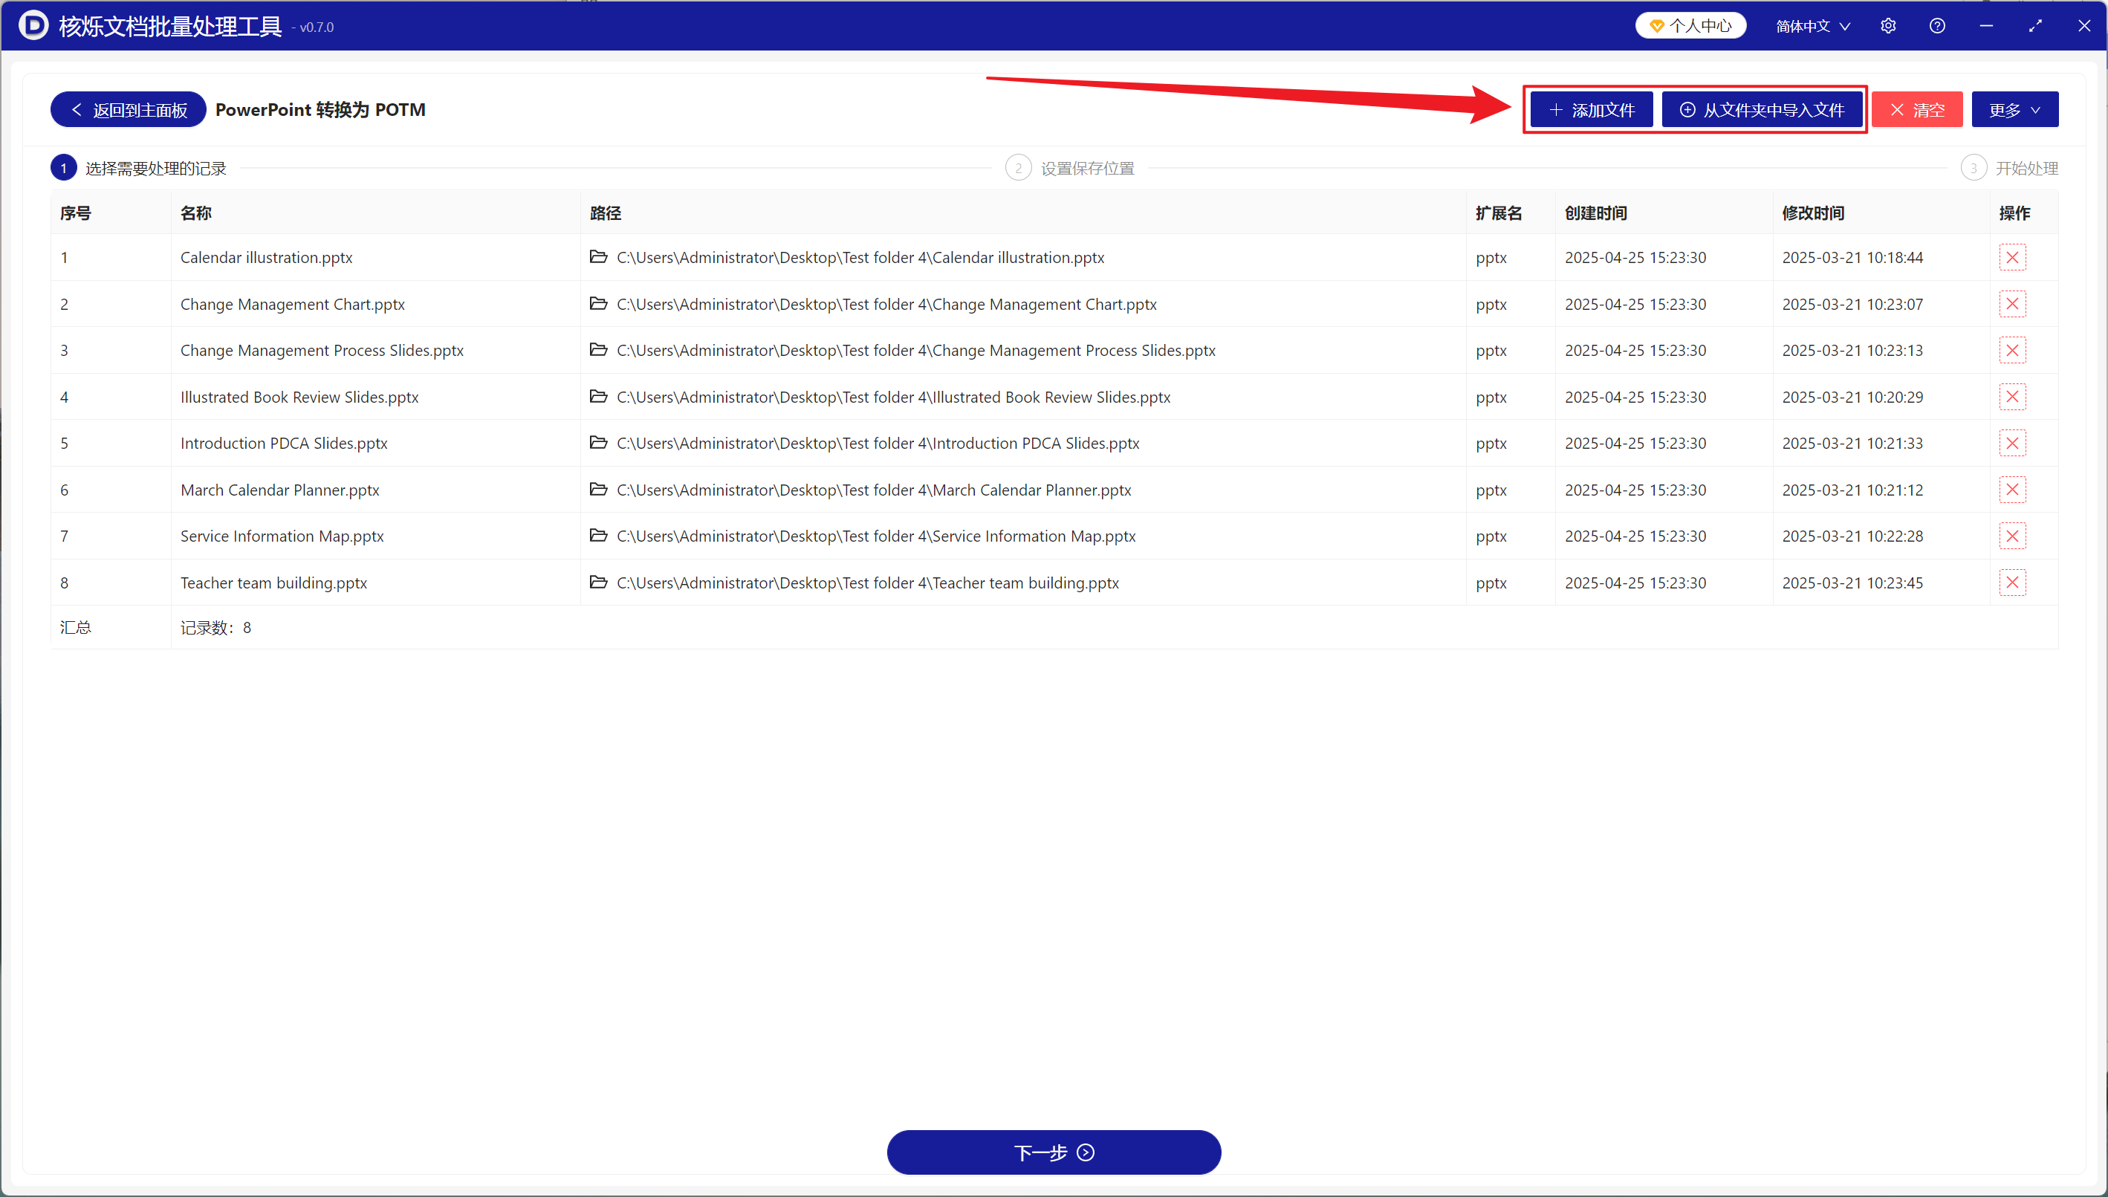Click 返回到主面板 back button

pyautogui.click(x=129, y=110)
